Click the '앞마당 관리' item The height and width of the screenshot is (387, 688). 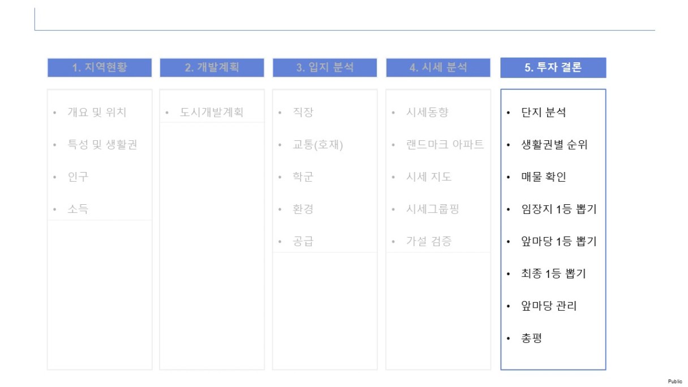(549, 306)
